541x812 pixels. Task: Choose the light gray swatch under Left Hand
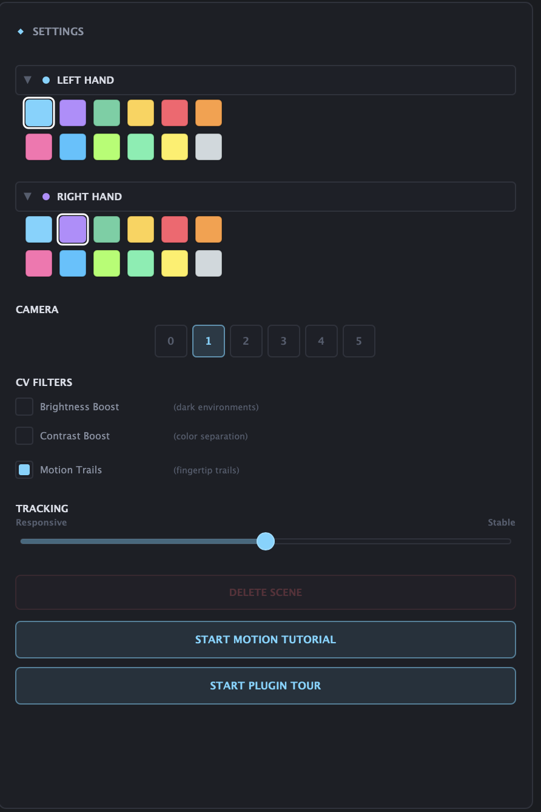point(209,147)
